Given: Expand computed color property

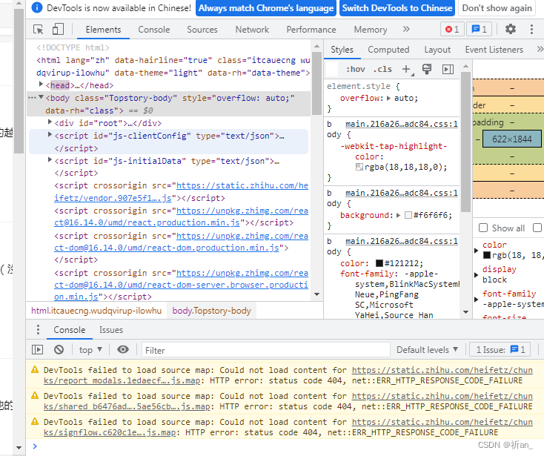Looking at the screenshot, I should tap(477, 250).
